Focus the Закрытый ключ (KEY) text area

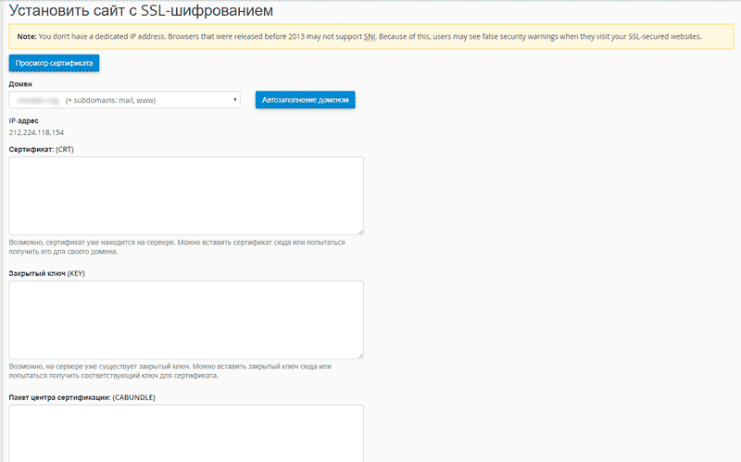[x=185, y=319]
